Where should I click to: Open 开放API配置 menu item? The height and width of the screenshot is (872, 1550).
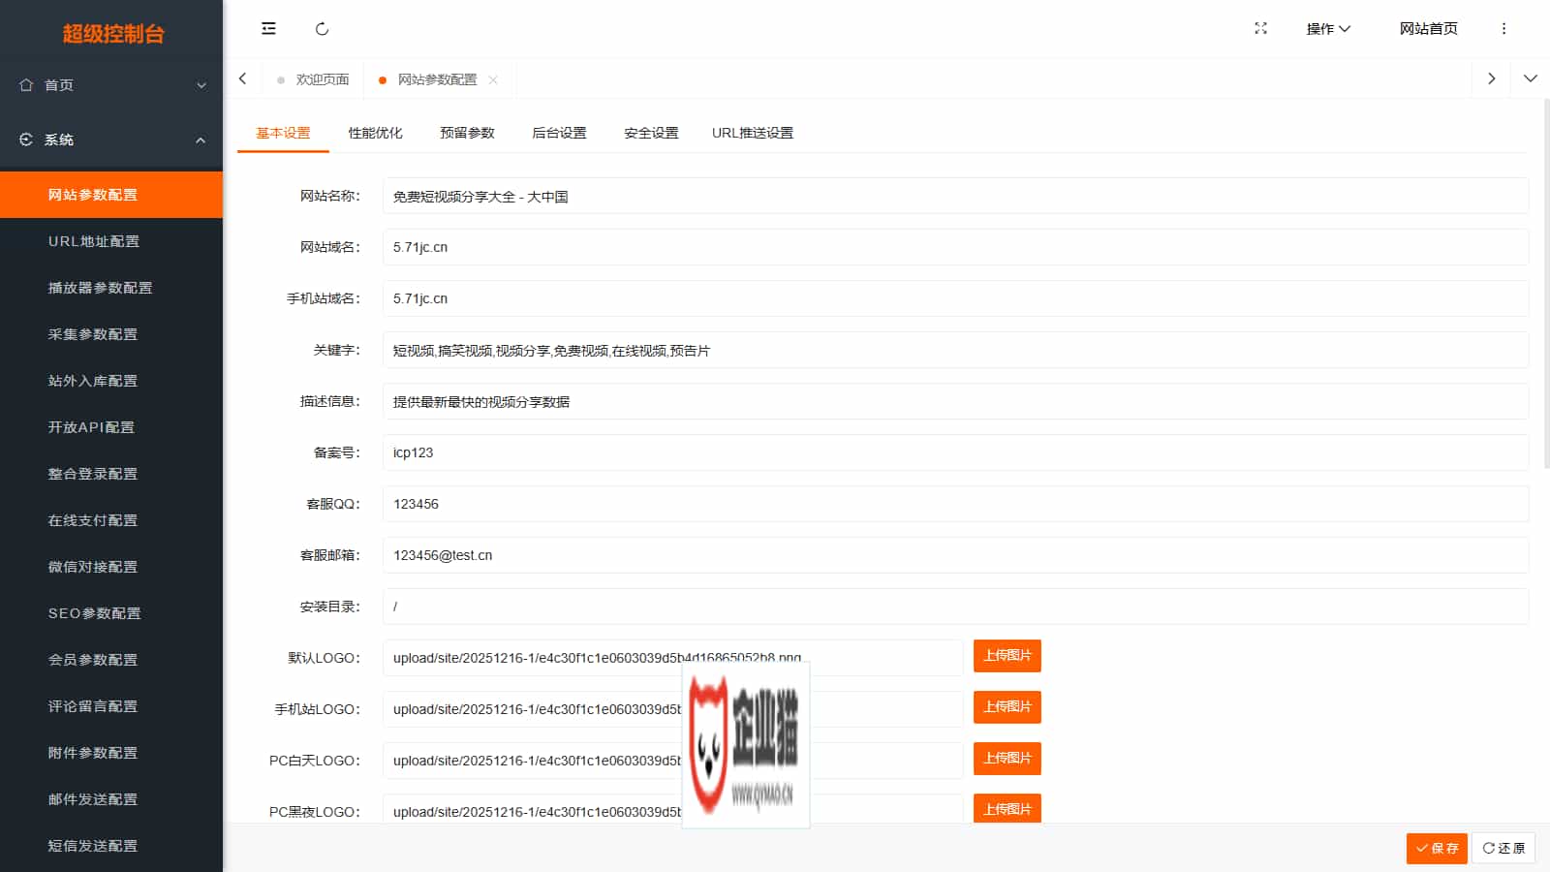click(x=111, y=427)
